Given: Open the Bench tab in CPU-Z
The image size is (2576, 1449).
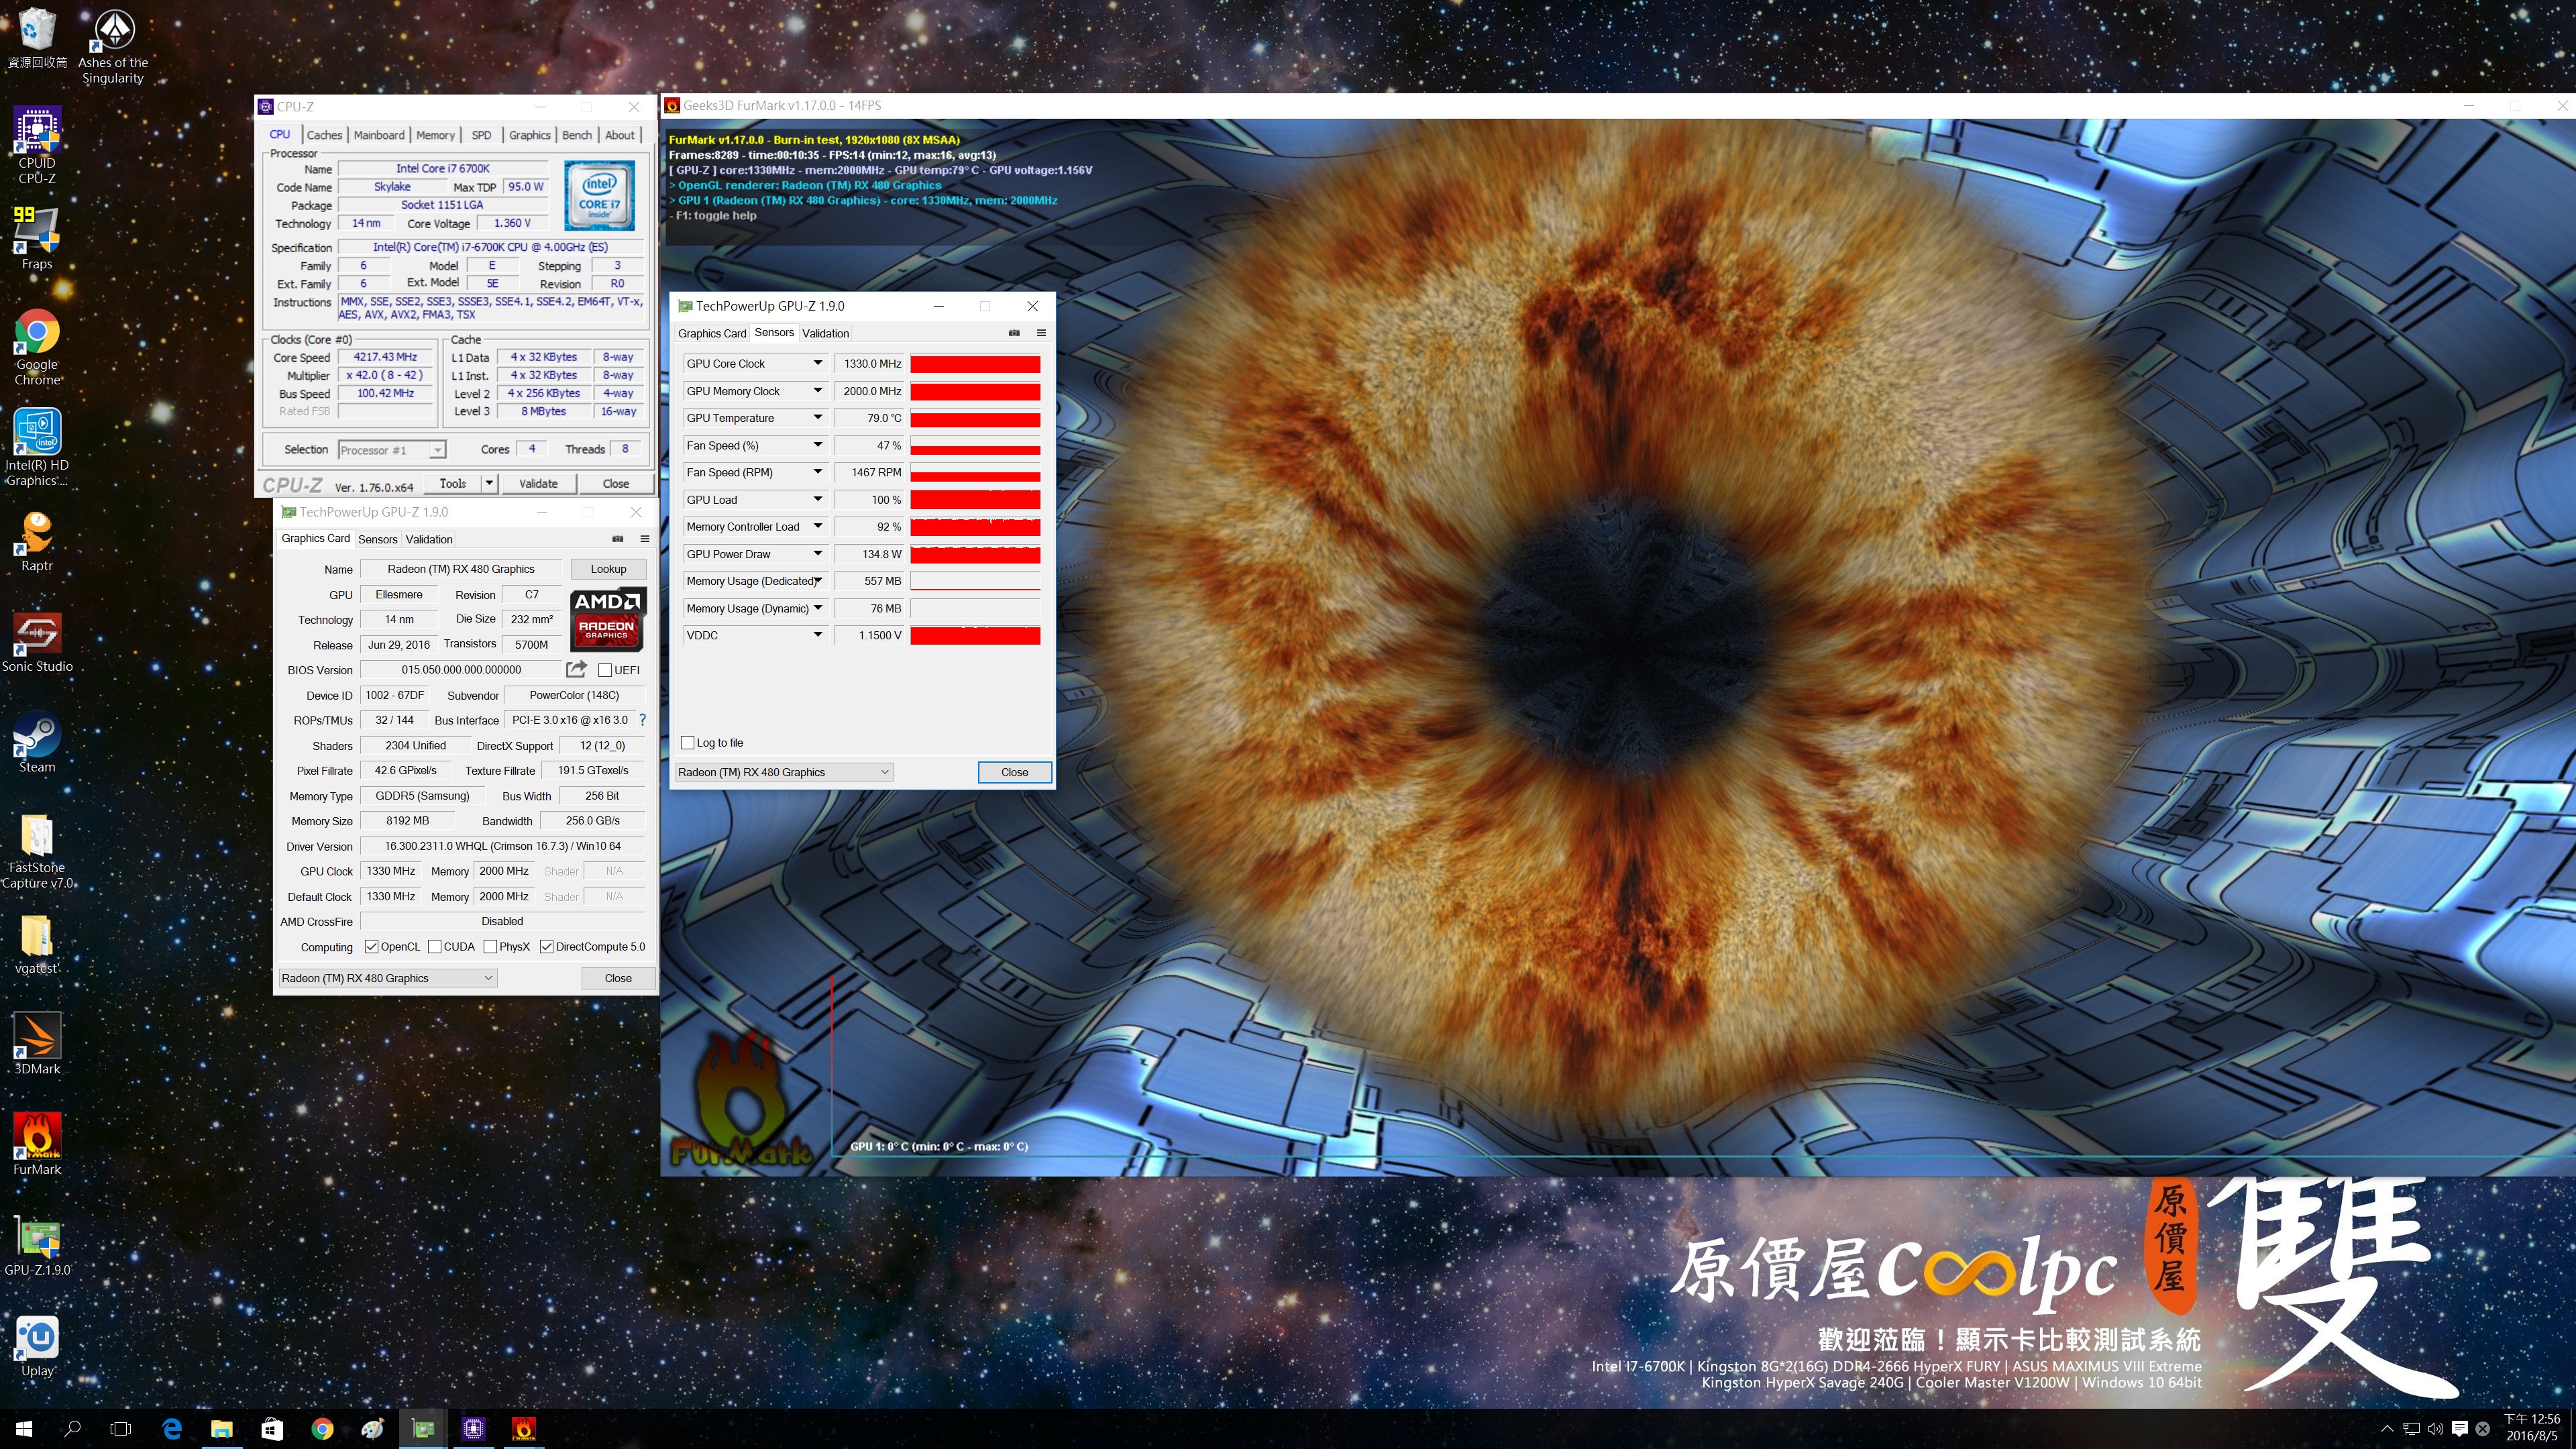Looking at the screenshot, I should coord(577,135).
